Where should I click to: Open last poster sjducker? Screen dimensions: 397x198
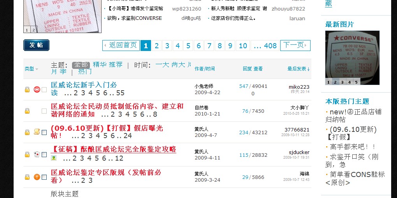[299, 152]
